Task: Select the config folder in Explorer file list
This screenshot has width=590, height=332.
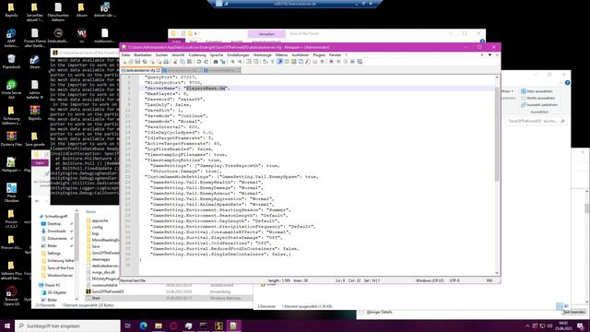Action: pos(97,228)
